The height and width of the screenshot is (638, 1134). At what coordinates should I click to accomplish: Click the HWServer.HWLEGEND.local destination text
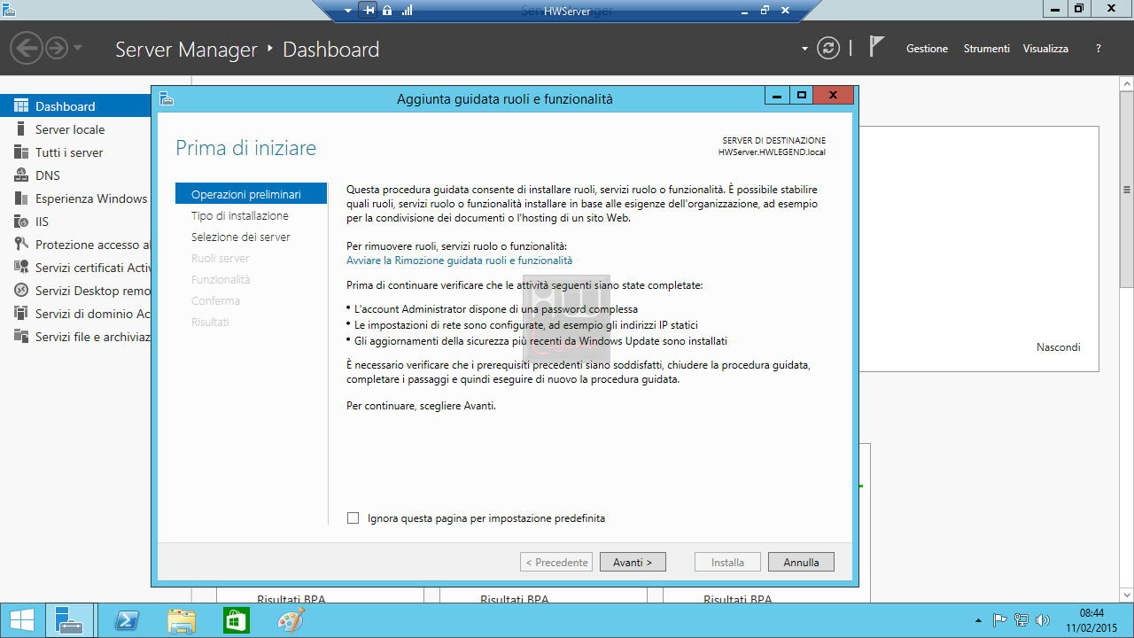(772, 152)
